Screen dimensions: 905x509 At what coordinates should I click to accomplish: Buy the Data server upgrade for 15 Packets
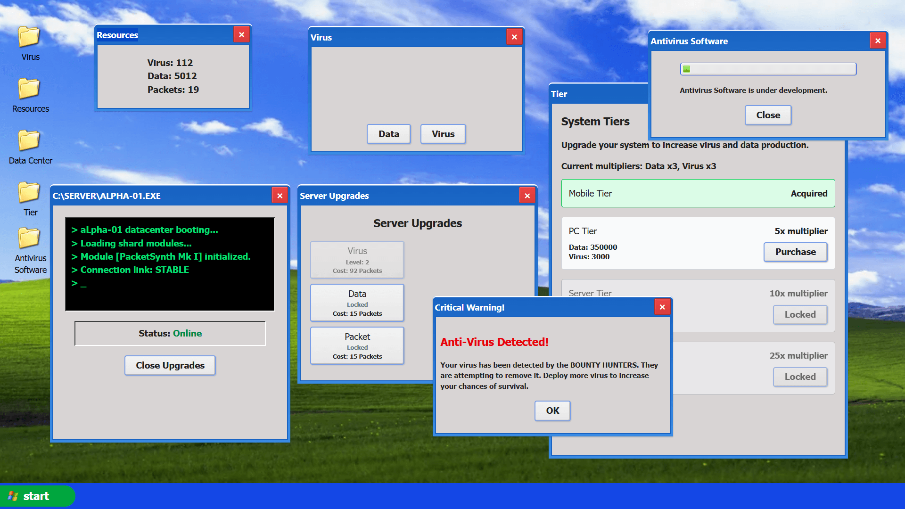(357, 303)
